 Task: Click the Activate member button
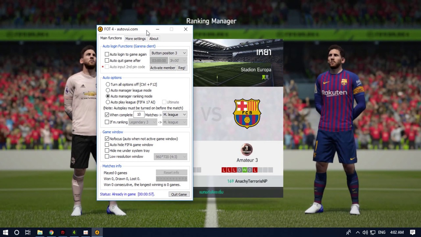tap(163, 68)
